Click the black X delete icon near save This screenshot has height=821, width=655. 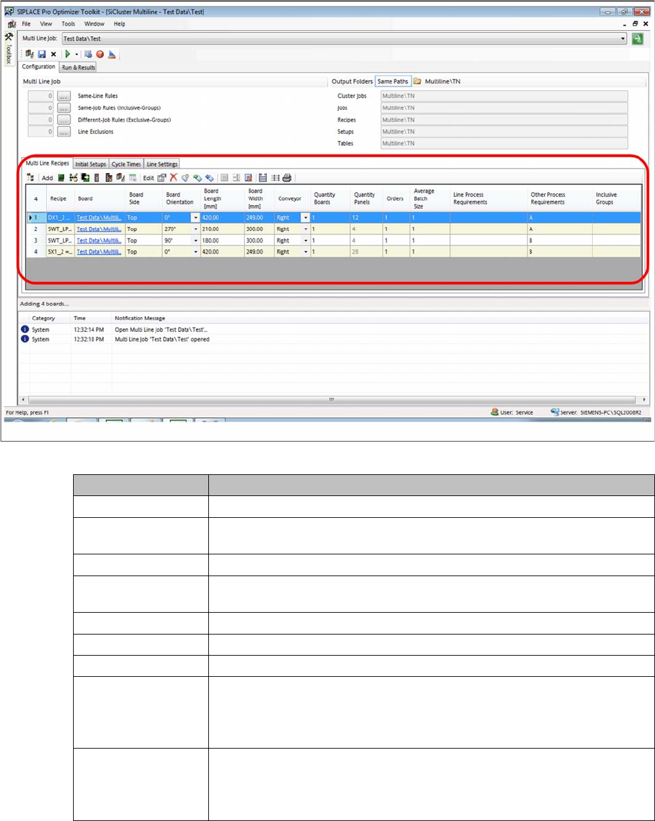click(53, 54)
